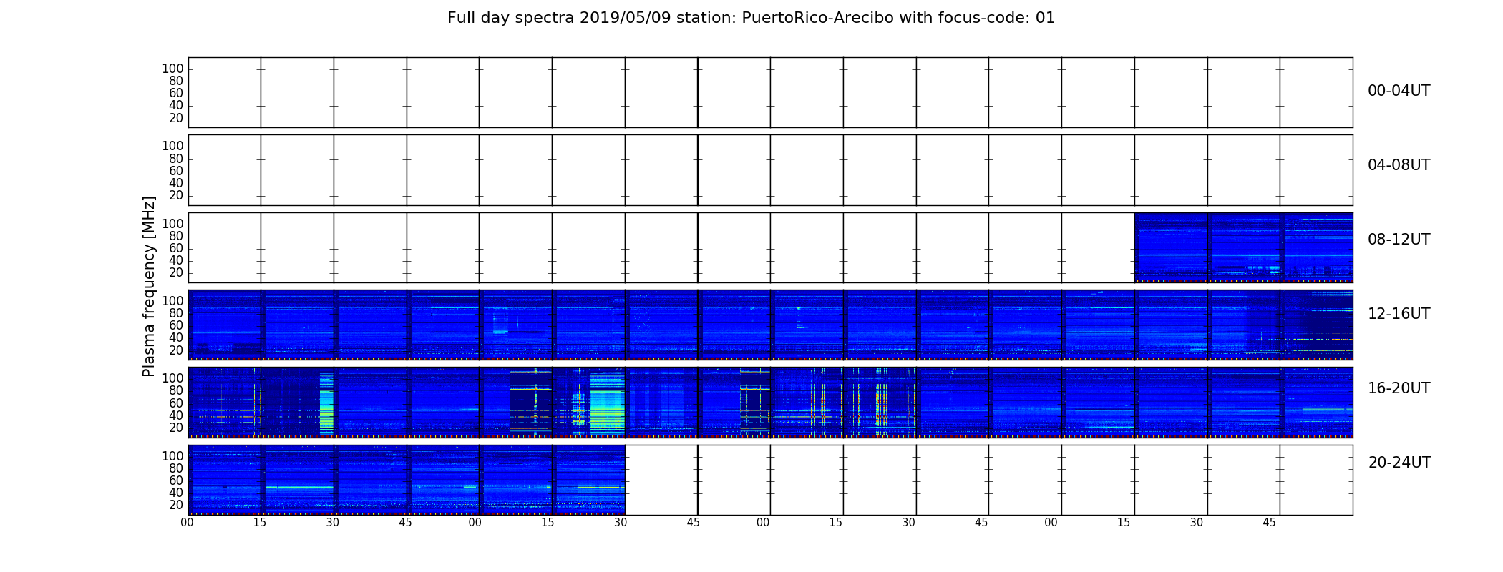The image size is (1503, 572).
Task: Click the 40 tick in the 00-04UT row
Action: tap(176, 106)
